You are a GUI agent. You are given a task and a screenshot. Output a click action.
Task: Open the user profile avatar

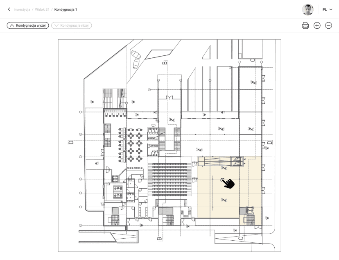tap(307, 9)
